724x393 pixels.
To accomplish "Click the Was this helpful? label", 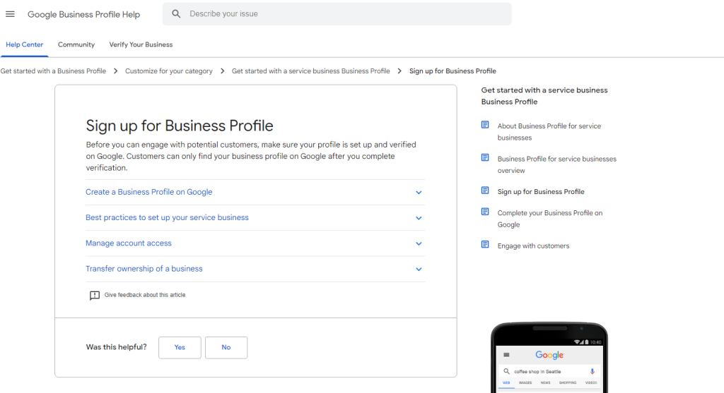I will click(117, 347).
